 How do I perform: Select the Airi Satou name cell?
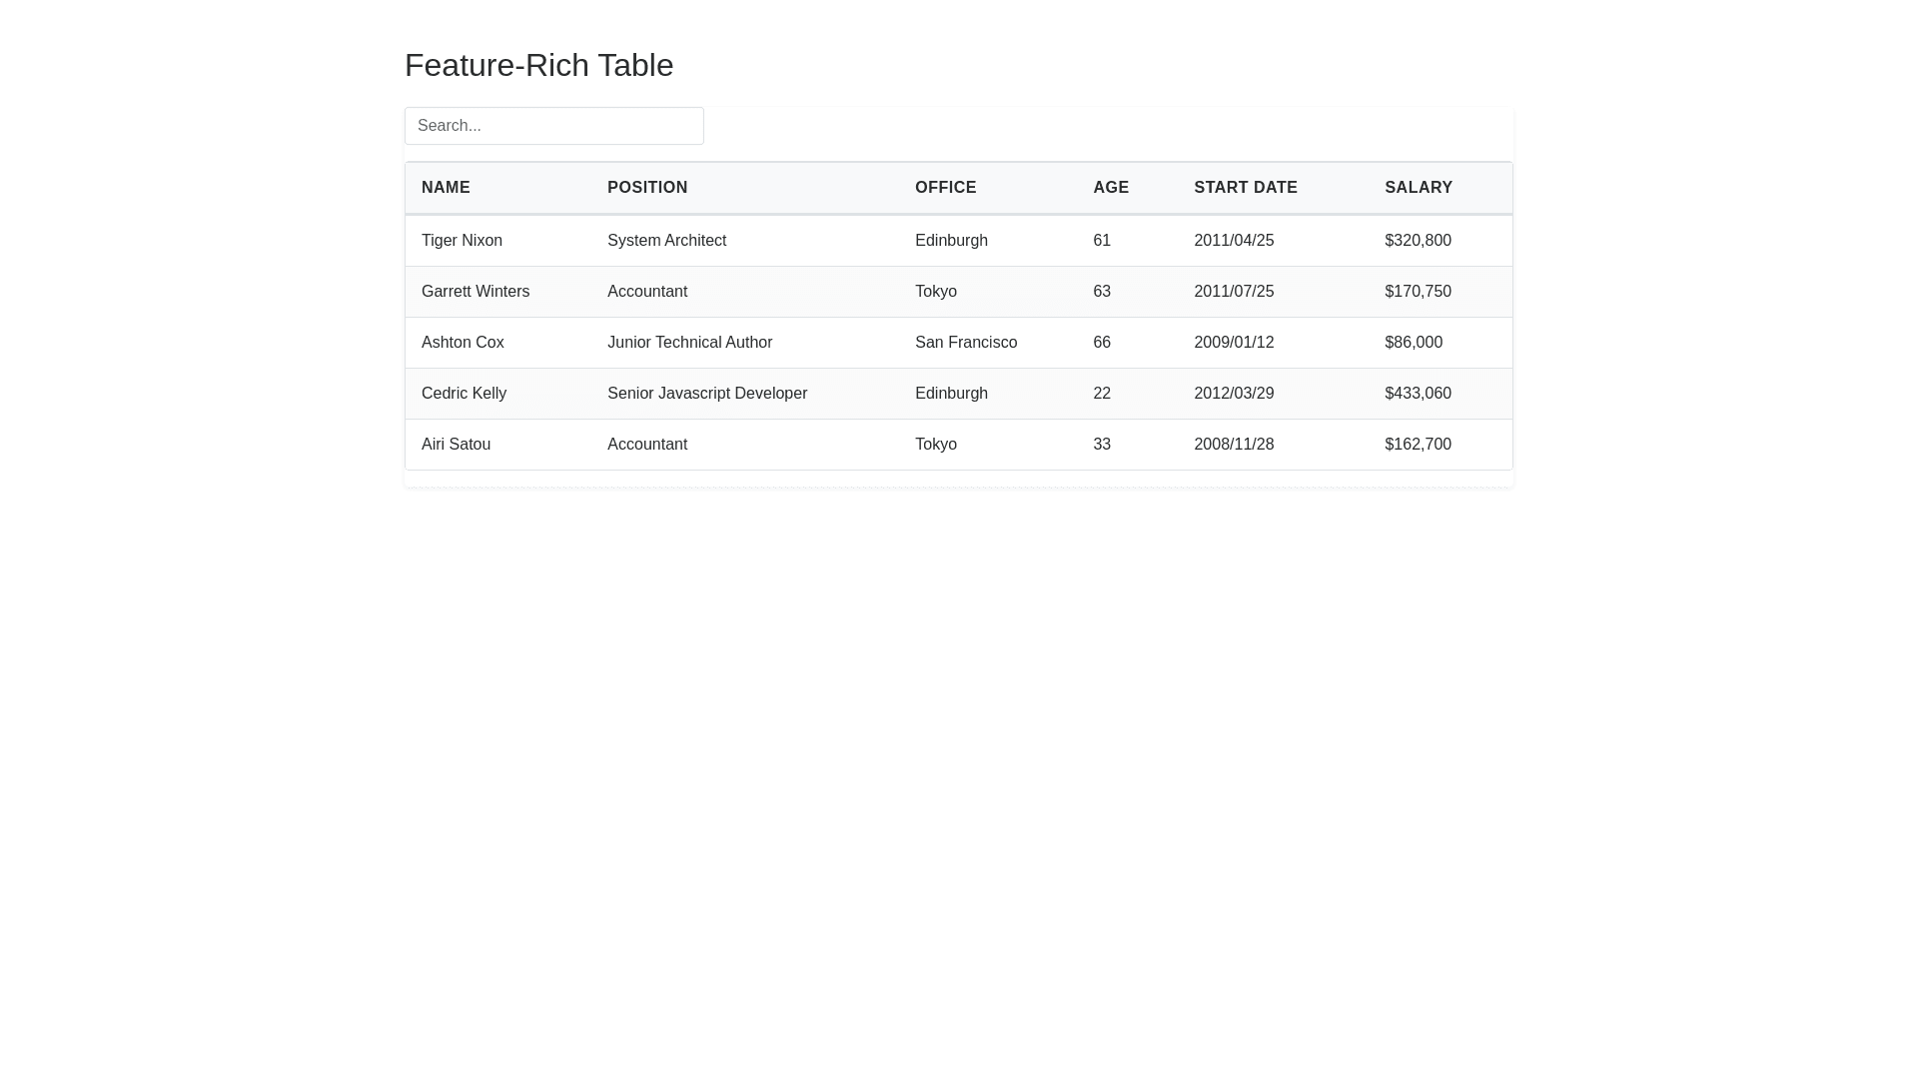pos(456,445)
